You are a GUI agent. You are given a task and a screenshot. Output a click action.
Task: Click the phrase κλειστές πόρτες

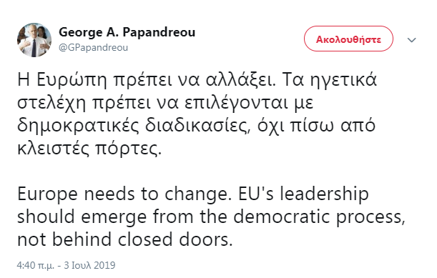89,149
